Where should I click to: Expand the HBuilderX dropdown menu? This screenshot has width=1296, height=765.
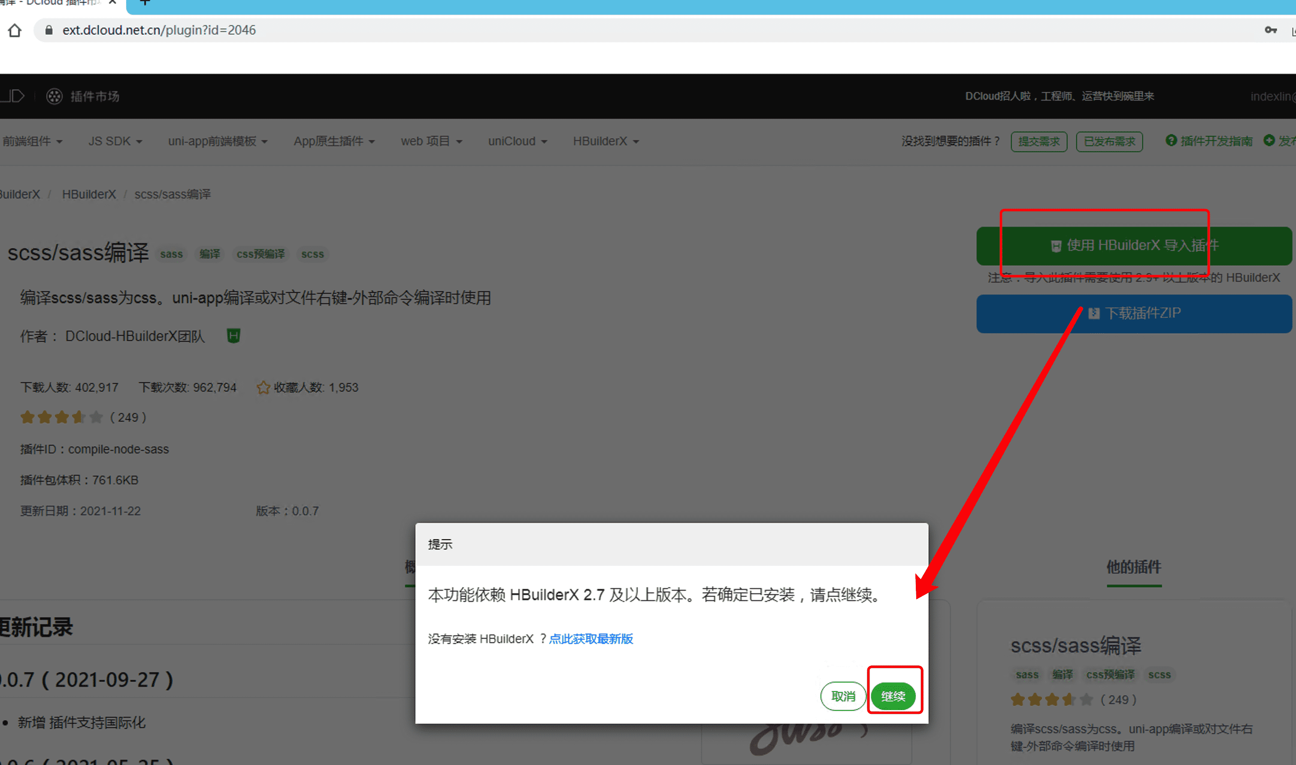[x=606, y=141]
